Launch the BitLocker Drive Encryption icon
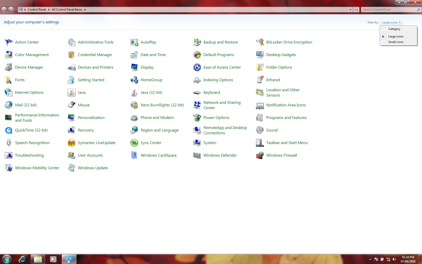 260,42
